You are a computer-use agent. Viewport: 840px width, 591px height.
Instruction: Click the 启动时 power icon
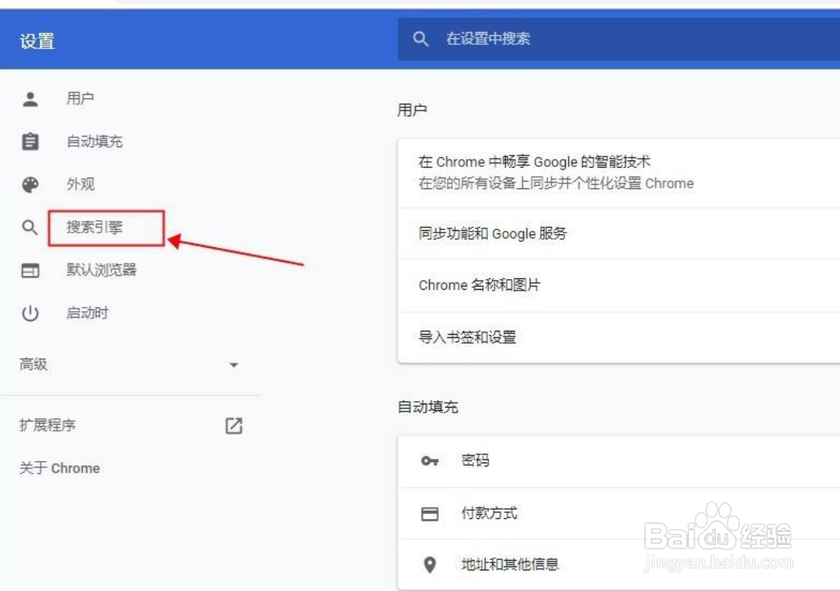pos(30,314)
